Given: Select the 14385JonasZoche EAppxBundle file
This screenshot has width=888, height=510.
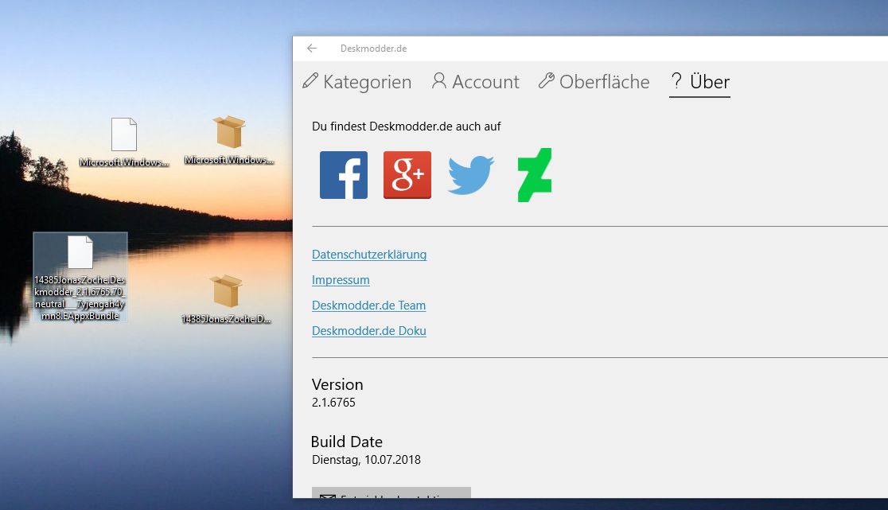Looking at the screenshot, I should (80, 278).
